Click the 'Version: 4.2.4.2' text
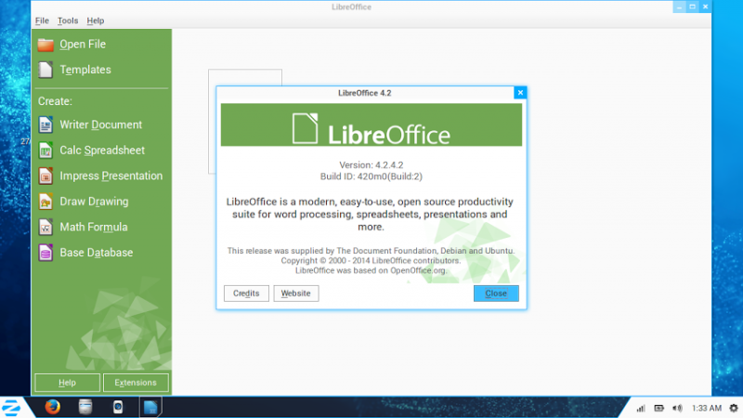The image size is (743, 418). click(x=371, y=165)
